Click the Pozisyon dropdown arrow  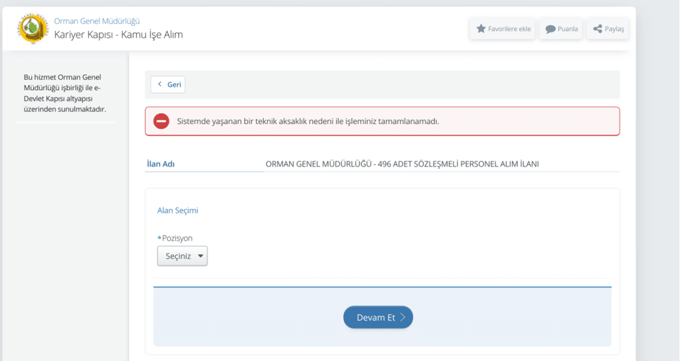(x=201, y=256)
